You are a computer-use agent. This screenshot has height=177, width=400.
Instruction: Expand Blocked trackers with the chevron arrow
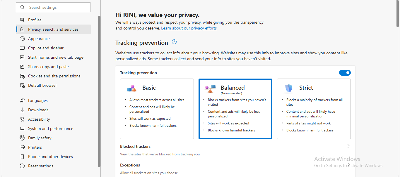click(x=348, y=146)
